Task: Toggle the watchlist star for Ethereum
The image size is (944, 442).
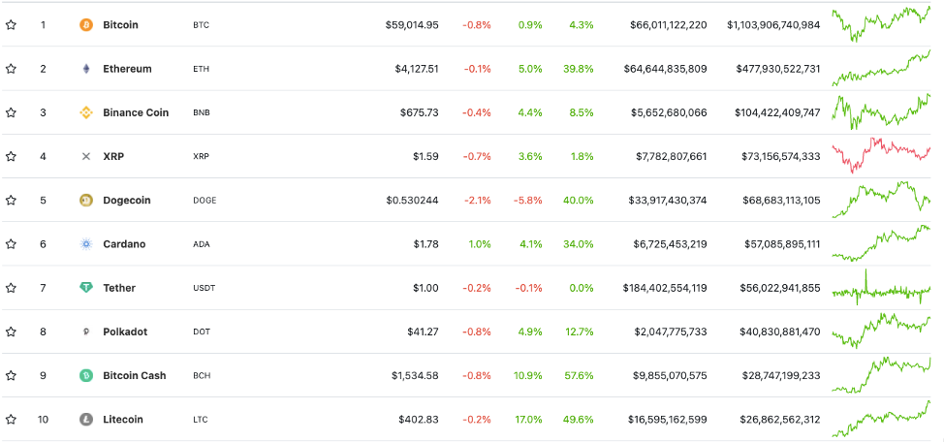Action: pos(11,69)
